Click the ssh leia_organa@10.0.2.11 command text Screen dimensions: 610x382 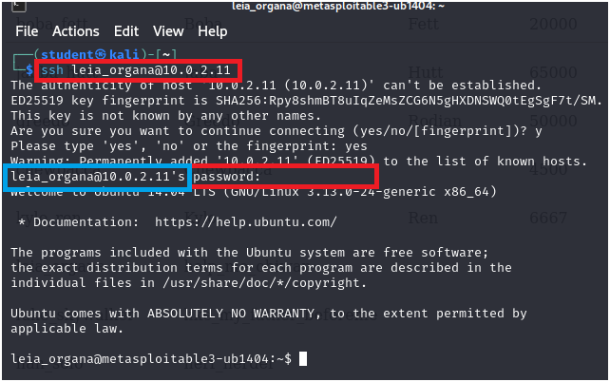[x=136, y=70]
